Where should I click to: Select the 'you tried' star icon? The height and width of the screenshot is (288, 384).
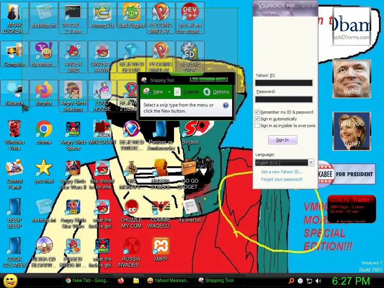tap(43, 171)
